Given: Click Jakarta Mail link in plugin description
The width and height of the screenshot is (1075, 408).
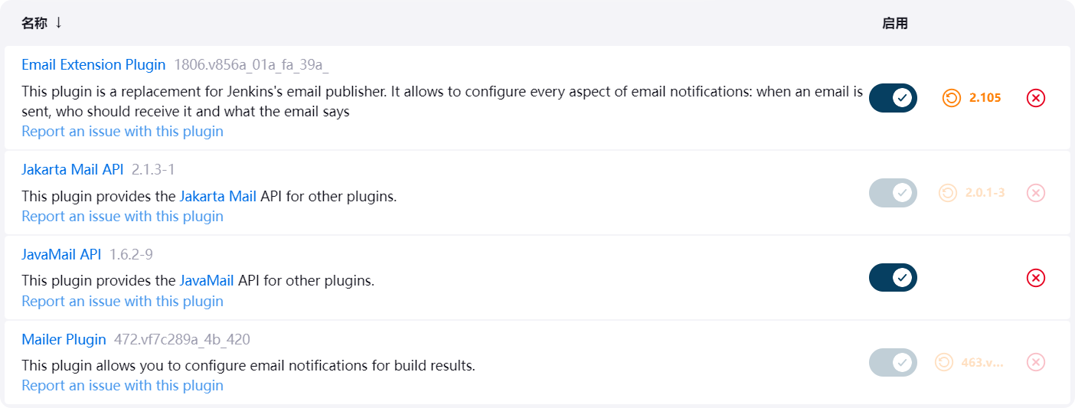Looking at the screenshot, I should tap(217, 196).
